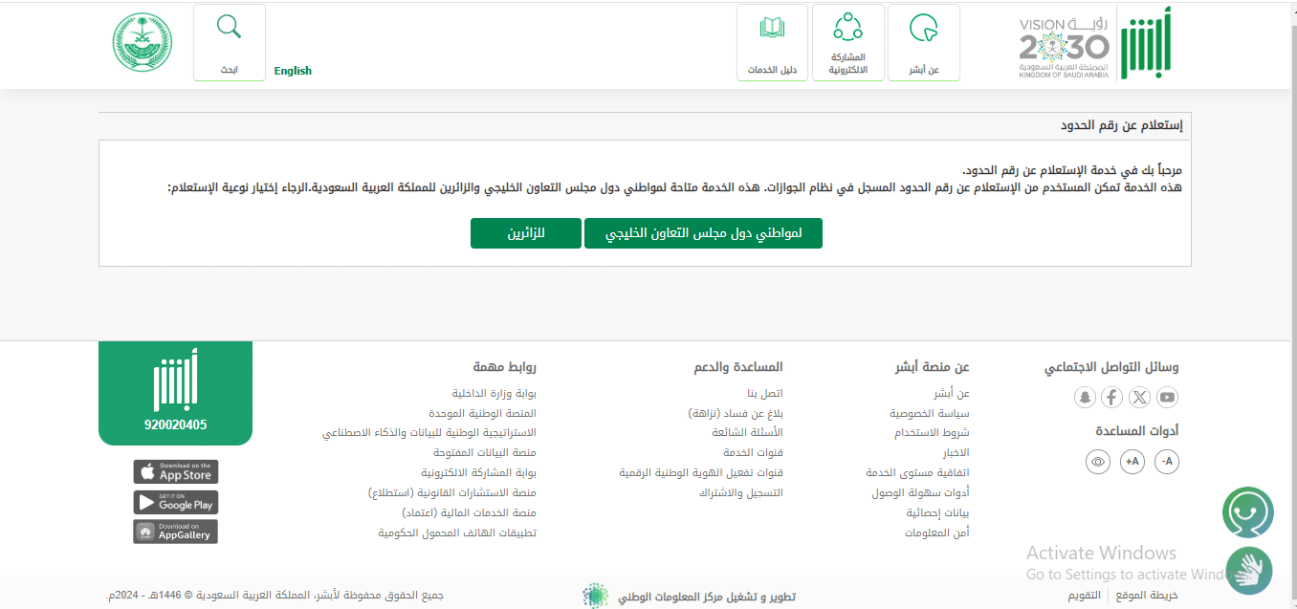Click the Ministry of Interior emblem
Image resolution: width=1297 pixels, height=609 pixels.
143,43
